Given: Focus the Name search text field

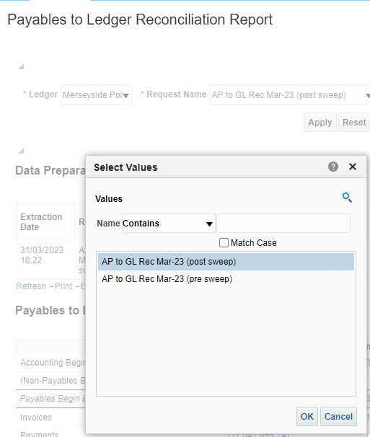Looking at the screenshot, I should 283,224.
